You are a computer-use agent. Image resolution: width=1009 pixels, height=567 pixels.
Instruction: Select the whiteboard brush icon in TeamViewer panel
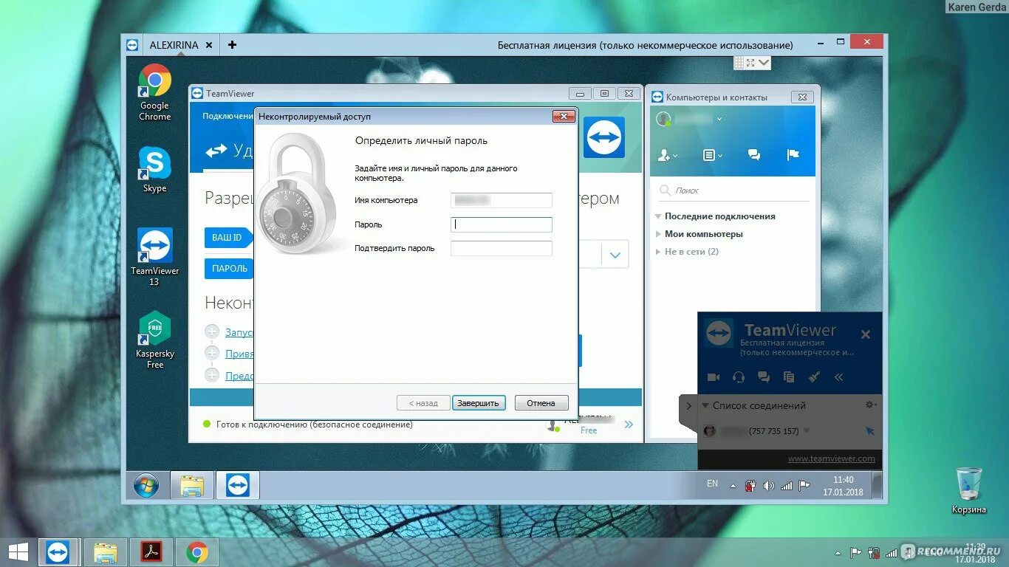pos(814,377)
